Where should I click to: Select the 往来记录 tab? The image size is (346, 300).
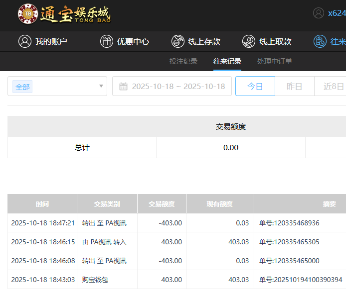tap(227, 61)
